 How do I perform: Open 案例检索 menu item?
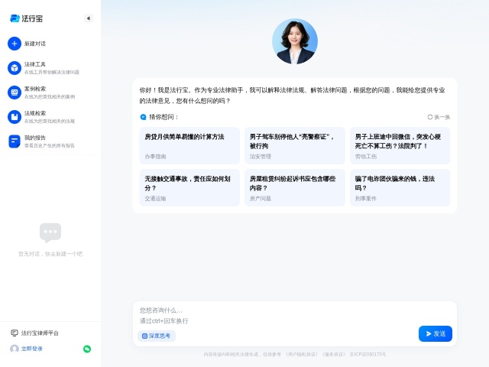click(50, 93)
